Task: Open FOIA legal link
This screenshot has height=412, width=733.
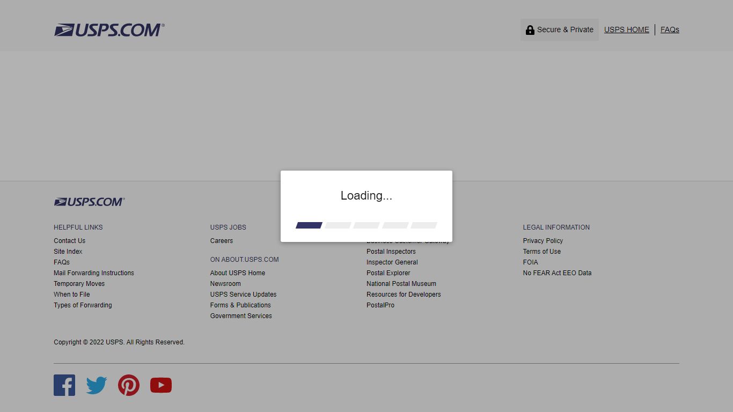Action: click(531, 262)
